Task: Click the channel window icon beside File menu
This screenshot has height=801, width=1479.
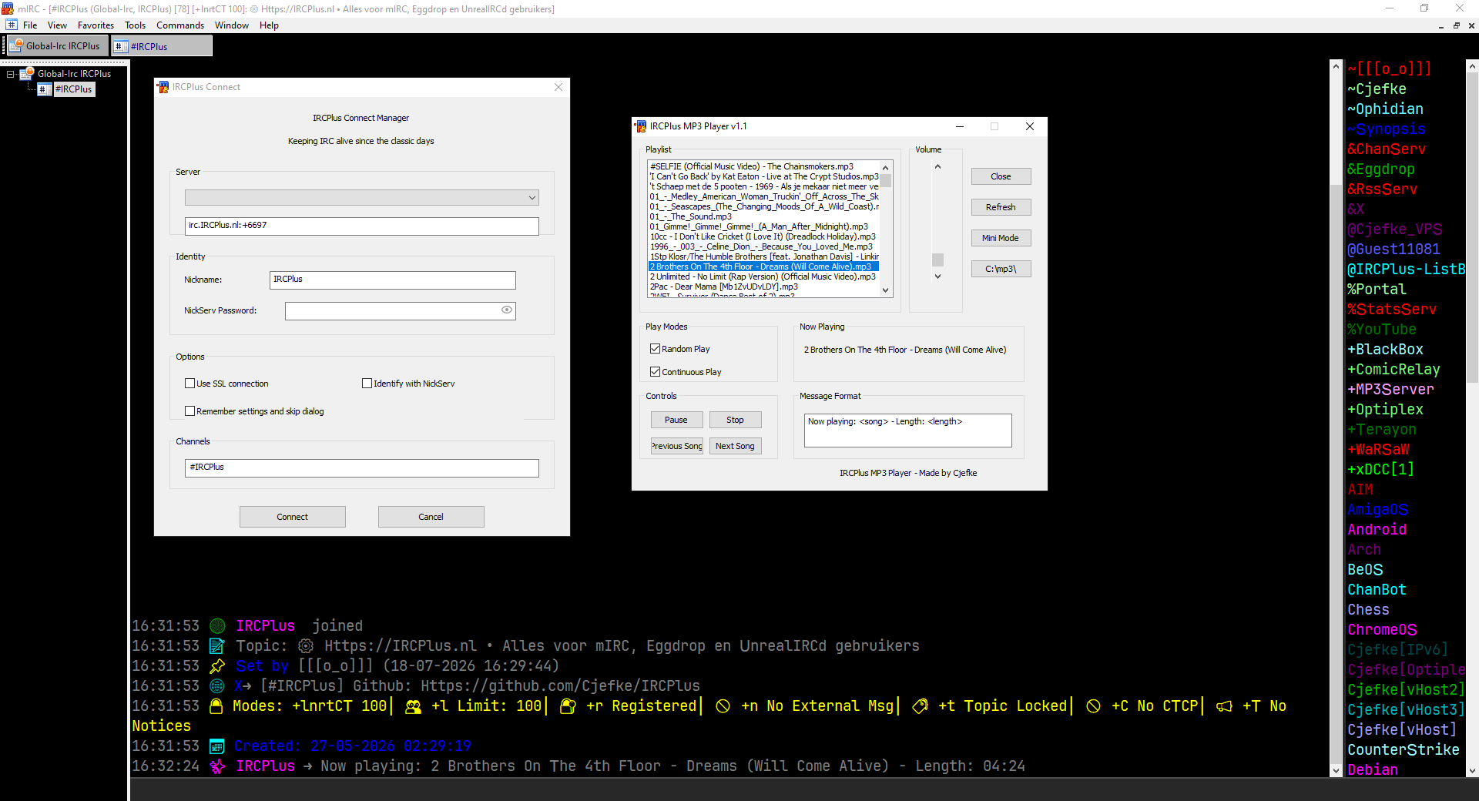Action: (11, 25)
